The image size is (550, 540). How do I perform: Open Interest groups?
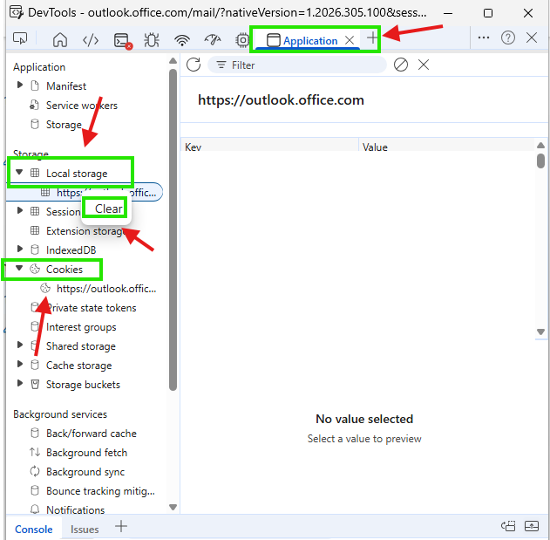click(81, 327)
